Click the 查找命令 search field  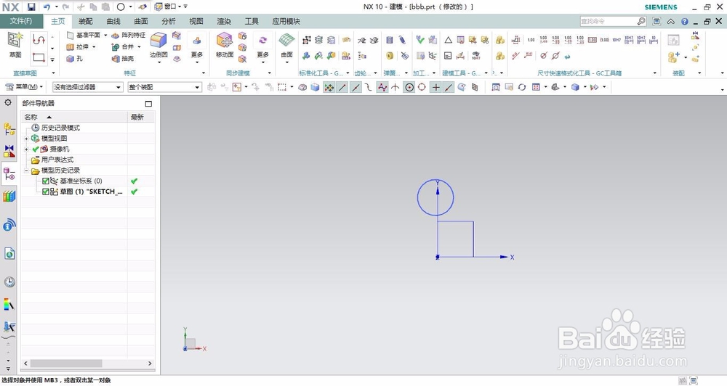coord(608,21)
